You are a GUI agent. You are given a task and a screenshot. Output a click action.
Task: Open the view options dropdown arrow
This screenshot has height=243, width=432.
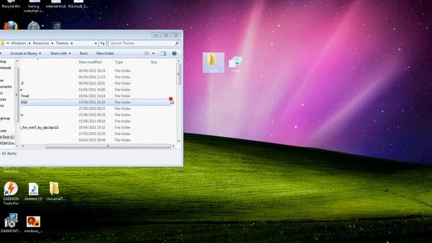(153, 53)
